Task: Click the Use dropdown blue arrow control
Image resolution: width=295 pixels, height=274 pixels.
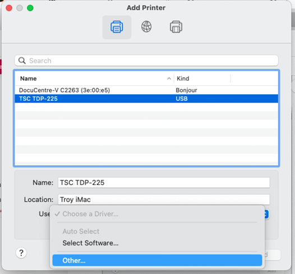Action: (266, 214)
